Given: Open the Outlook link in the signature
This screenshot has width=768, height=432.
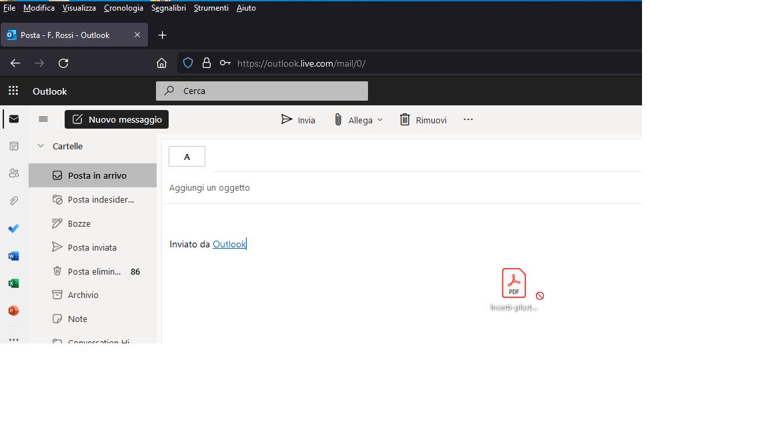Looking at the screenshot, I should 229,244.
